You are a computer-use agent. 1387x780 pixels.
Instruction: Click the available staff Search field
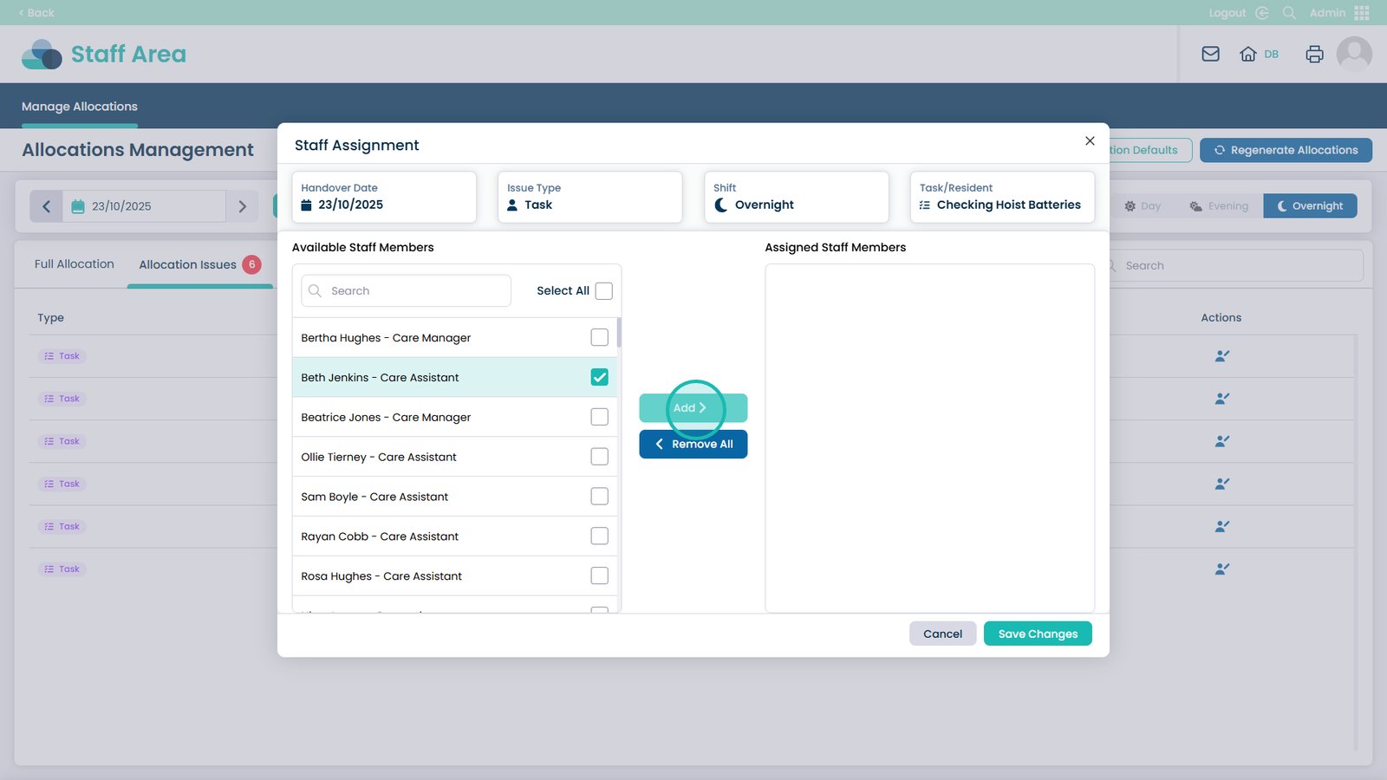point(406,291)
